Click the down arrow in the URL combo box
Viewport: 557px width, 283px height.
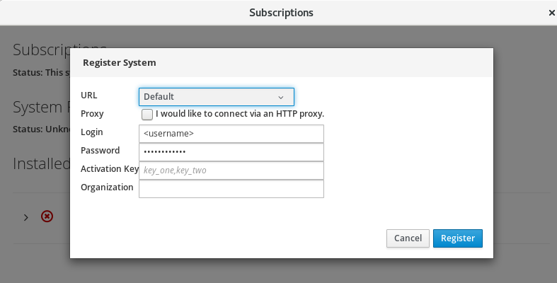click(x=281, y=97)
